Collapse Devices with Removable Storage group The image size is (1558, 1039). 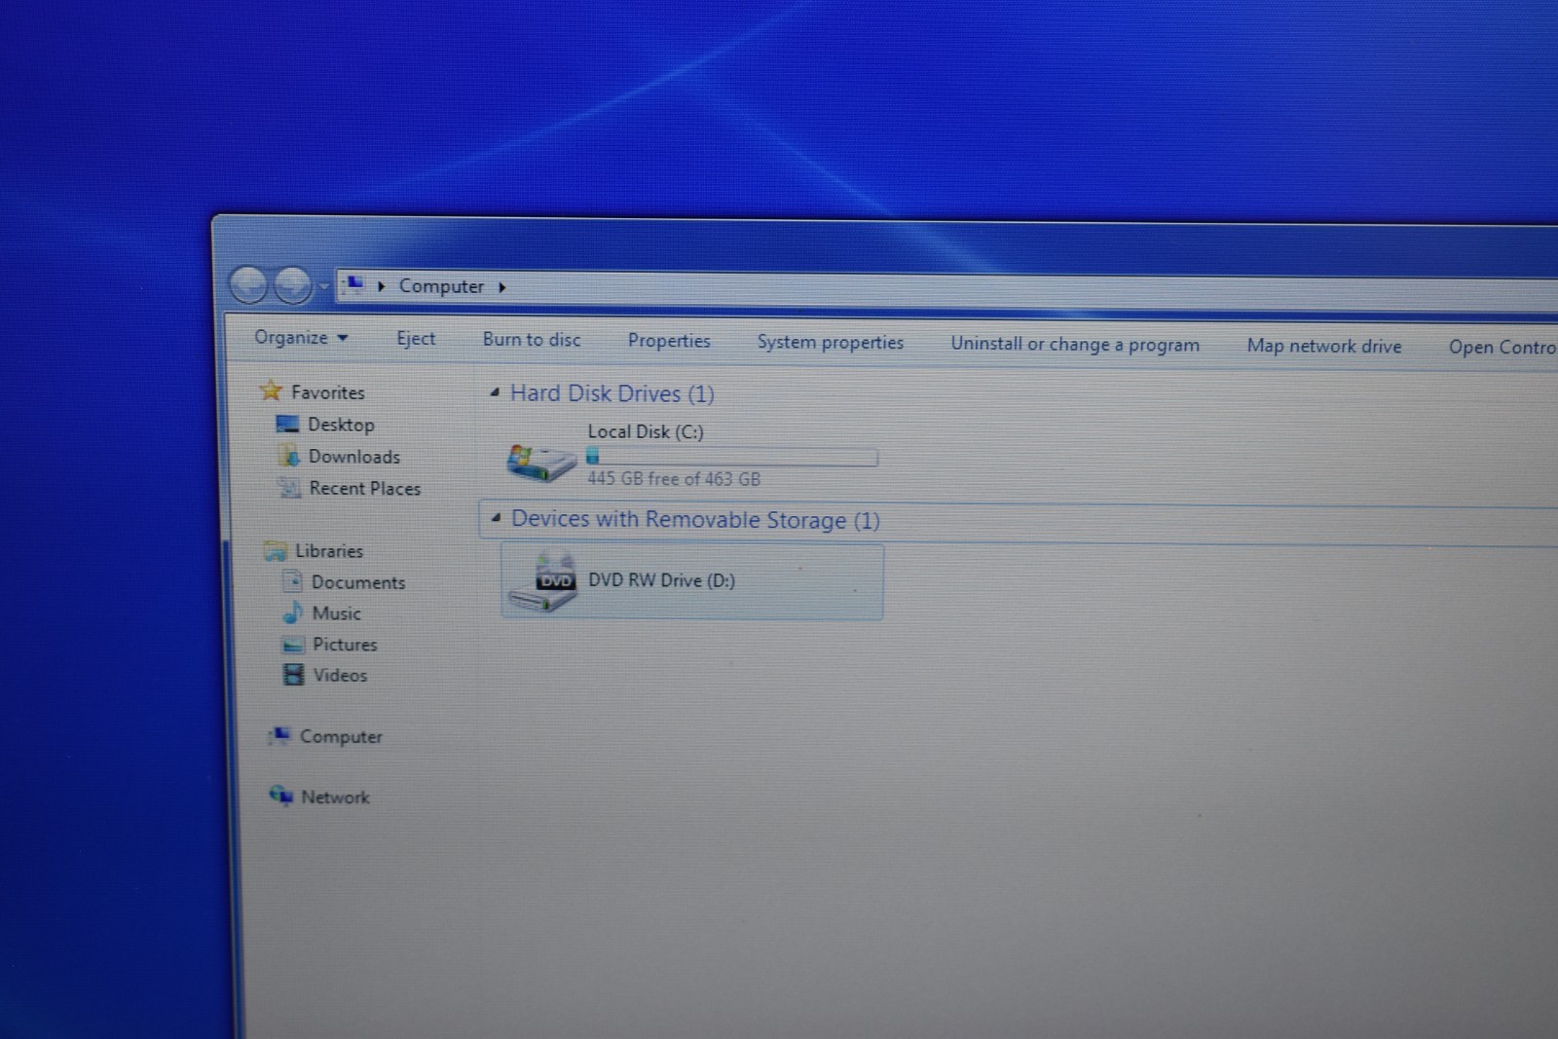pyautogui.click(x=496, y=518)
